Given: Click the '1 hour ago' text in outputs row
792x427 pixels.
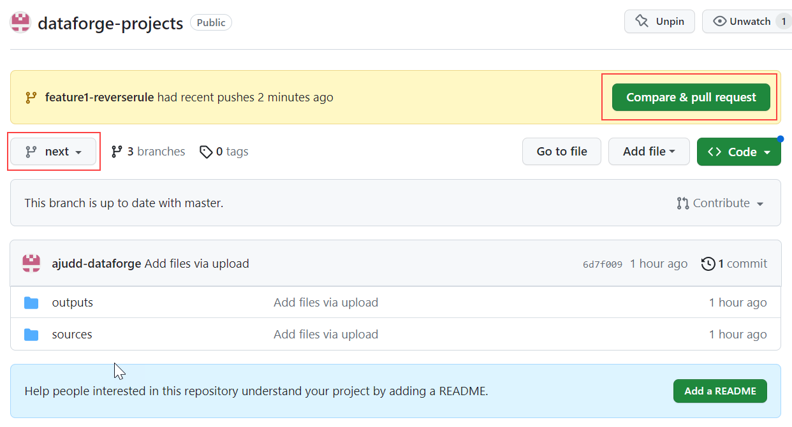Looking at the screenshot, I should point(738,303).
